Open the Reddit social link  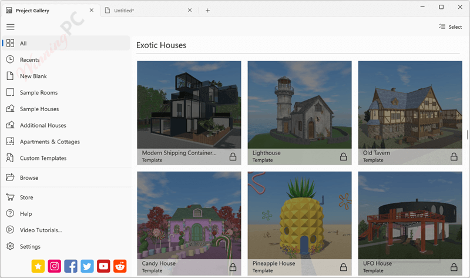tap(120, 266)
